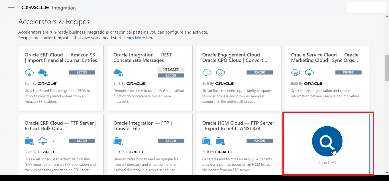Image resolution: width=389 pixels, height=181 pixels.
Task: Click the scroll-down arrow on the scrollbar
Action: tap(386, 173)
